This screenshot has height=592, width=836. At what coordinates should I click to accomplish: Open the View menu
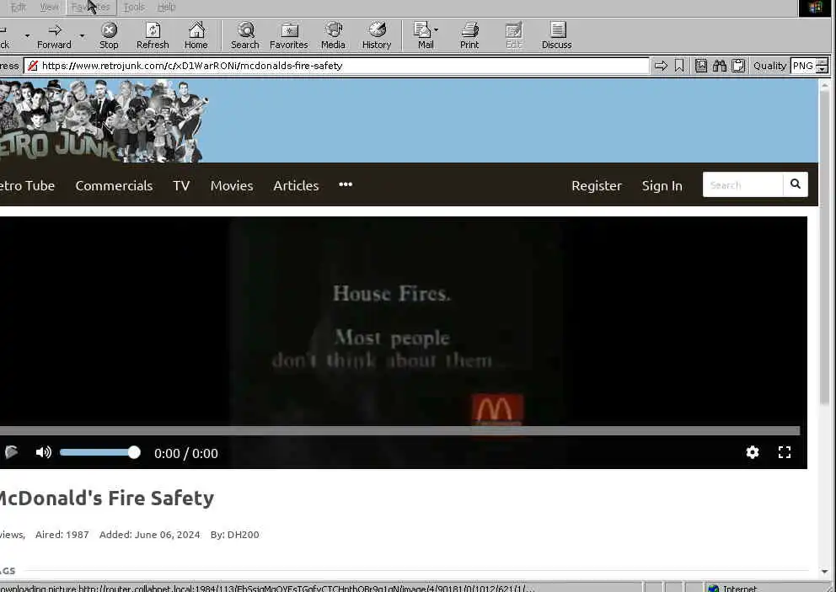(x=49, y=7)
